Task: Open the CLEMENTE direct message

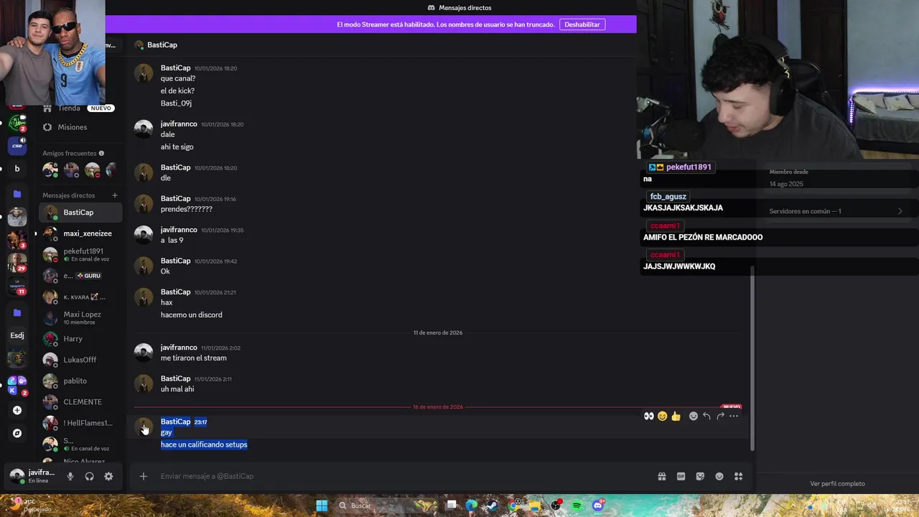Action: pyautogui.click(x=80, y=402)
